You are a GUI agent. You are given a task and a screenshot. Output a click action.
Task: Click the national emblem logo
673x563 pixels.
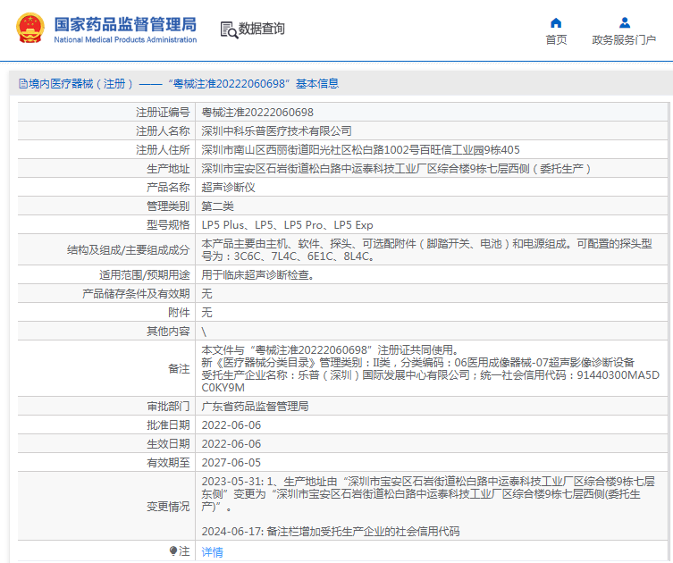(30, 29)
